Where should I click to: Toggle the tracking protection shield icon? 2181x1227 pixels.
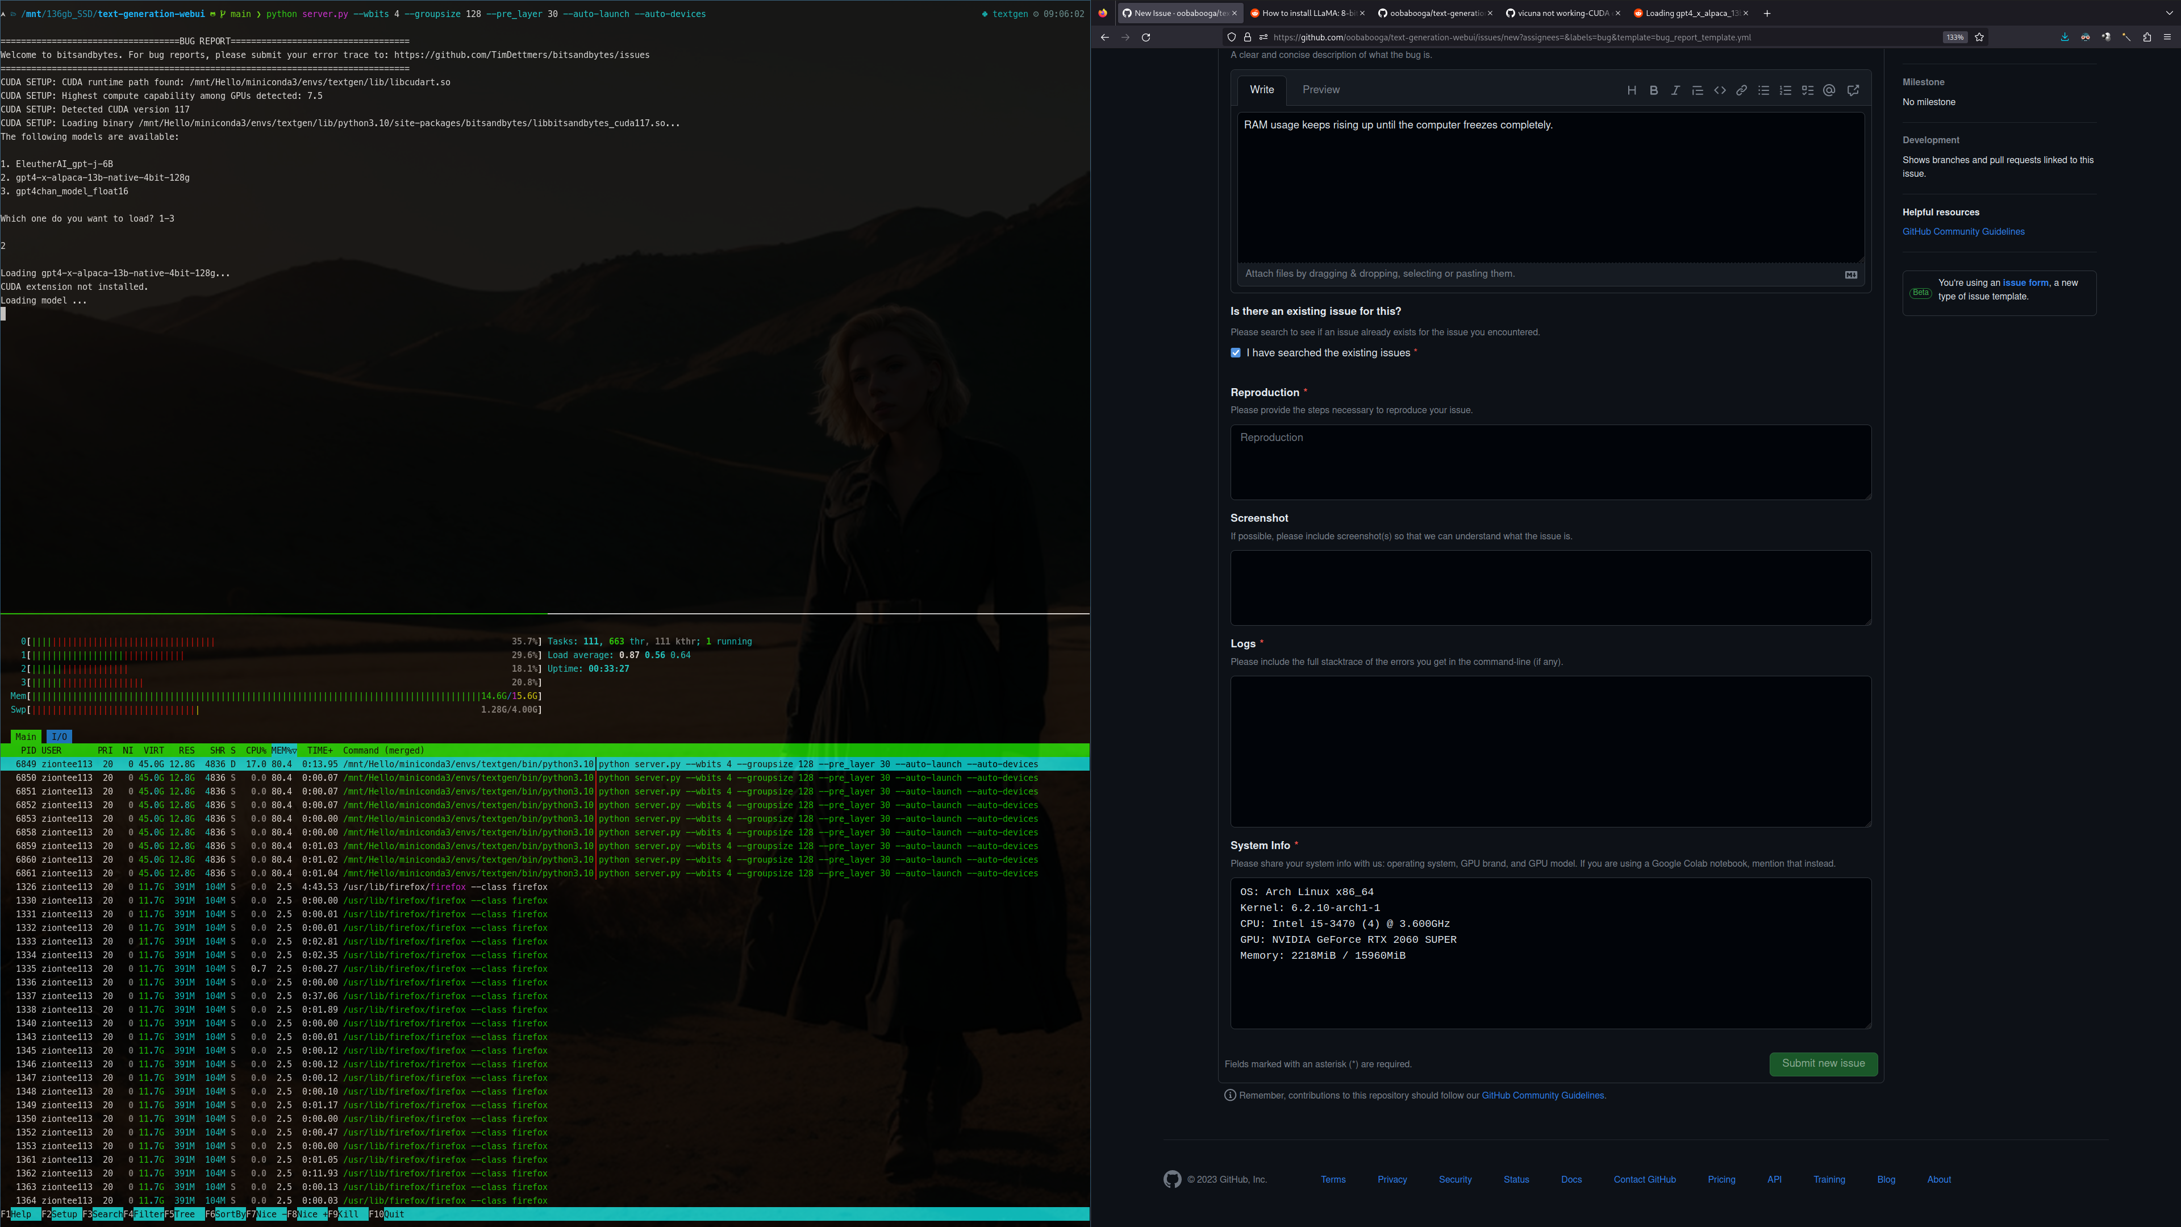coord(1232,38)
